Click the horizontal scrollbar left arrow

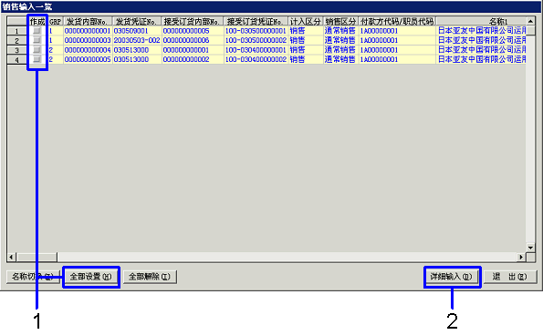[12, 257]
